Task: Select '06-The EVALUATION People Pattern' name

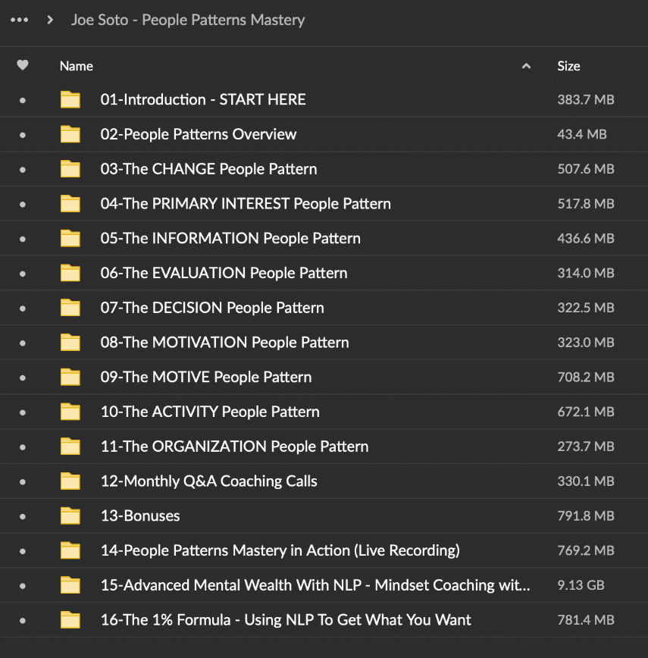Action: 224,273
